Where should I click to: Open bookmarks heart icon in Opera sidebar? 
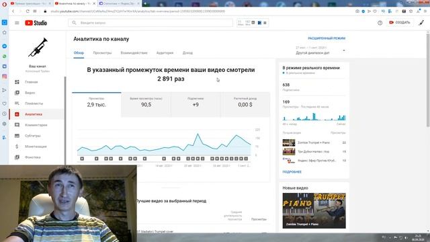pos(5,104)
